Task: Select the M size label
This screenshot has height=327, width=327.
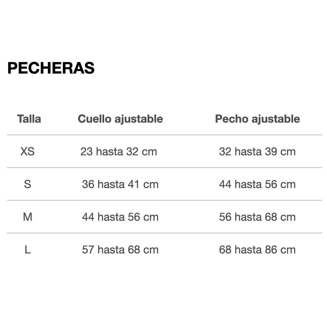Action: coord(28,217)
